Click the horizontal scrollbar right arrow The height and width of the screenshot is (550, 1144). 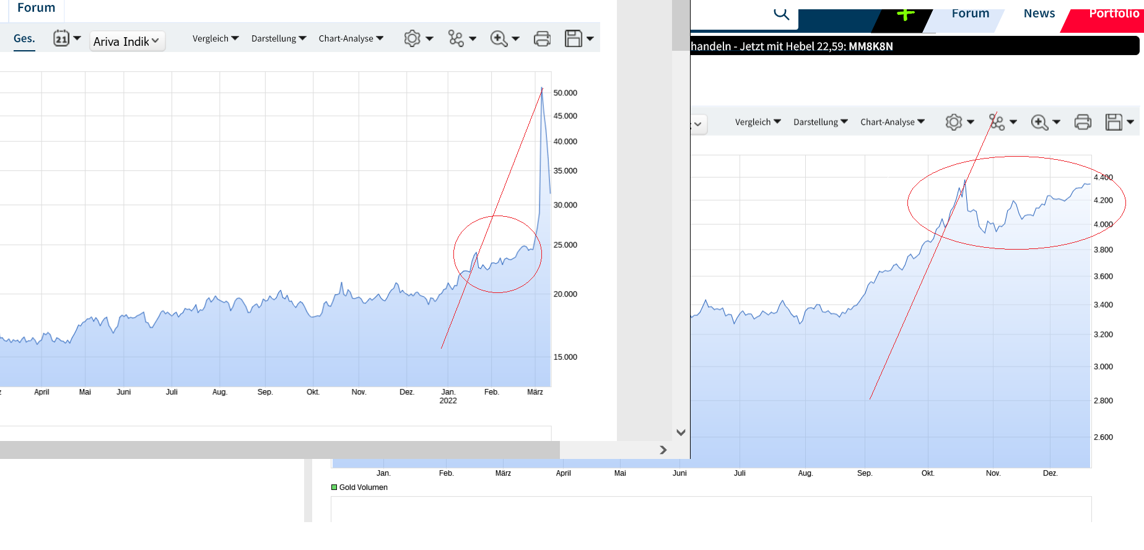click(x=663, y=450)
